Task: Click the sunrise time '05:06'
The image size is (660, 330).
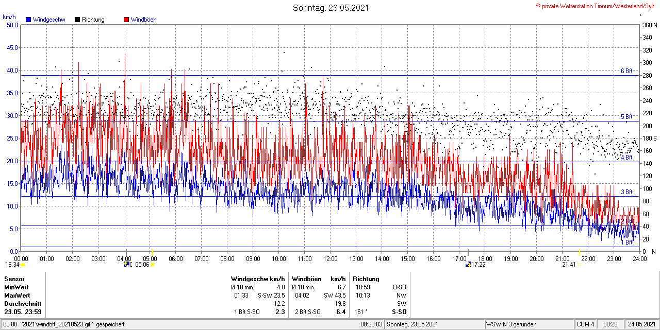Action: (x=142, y=265)
